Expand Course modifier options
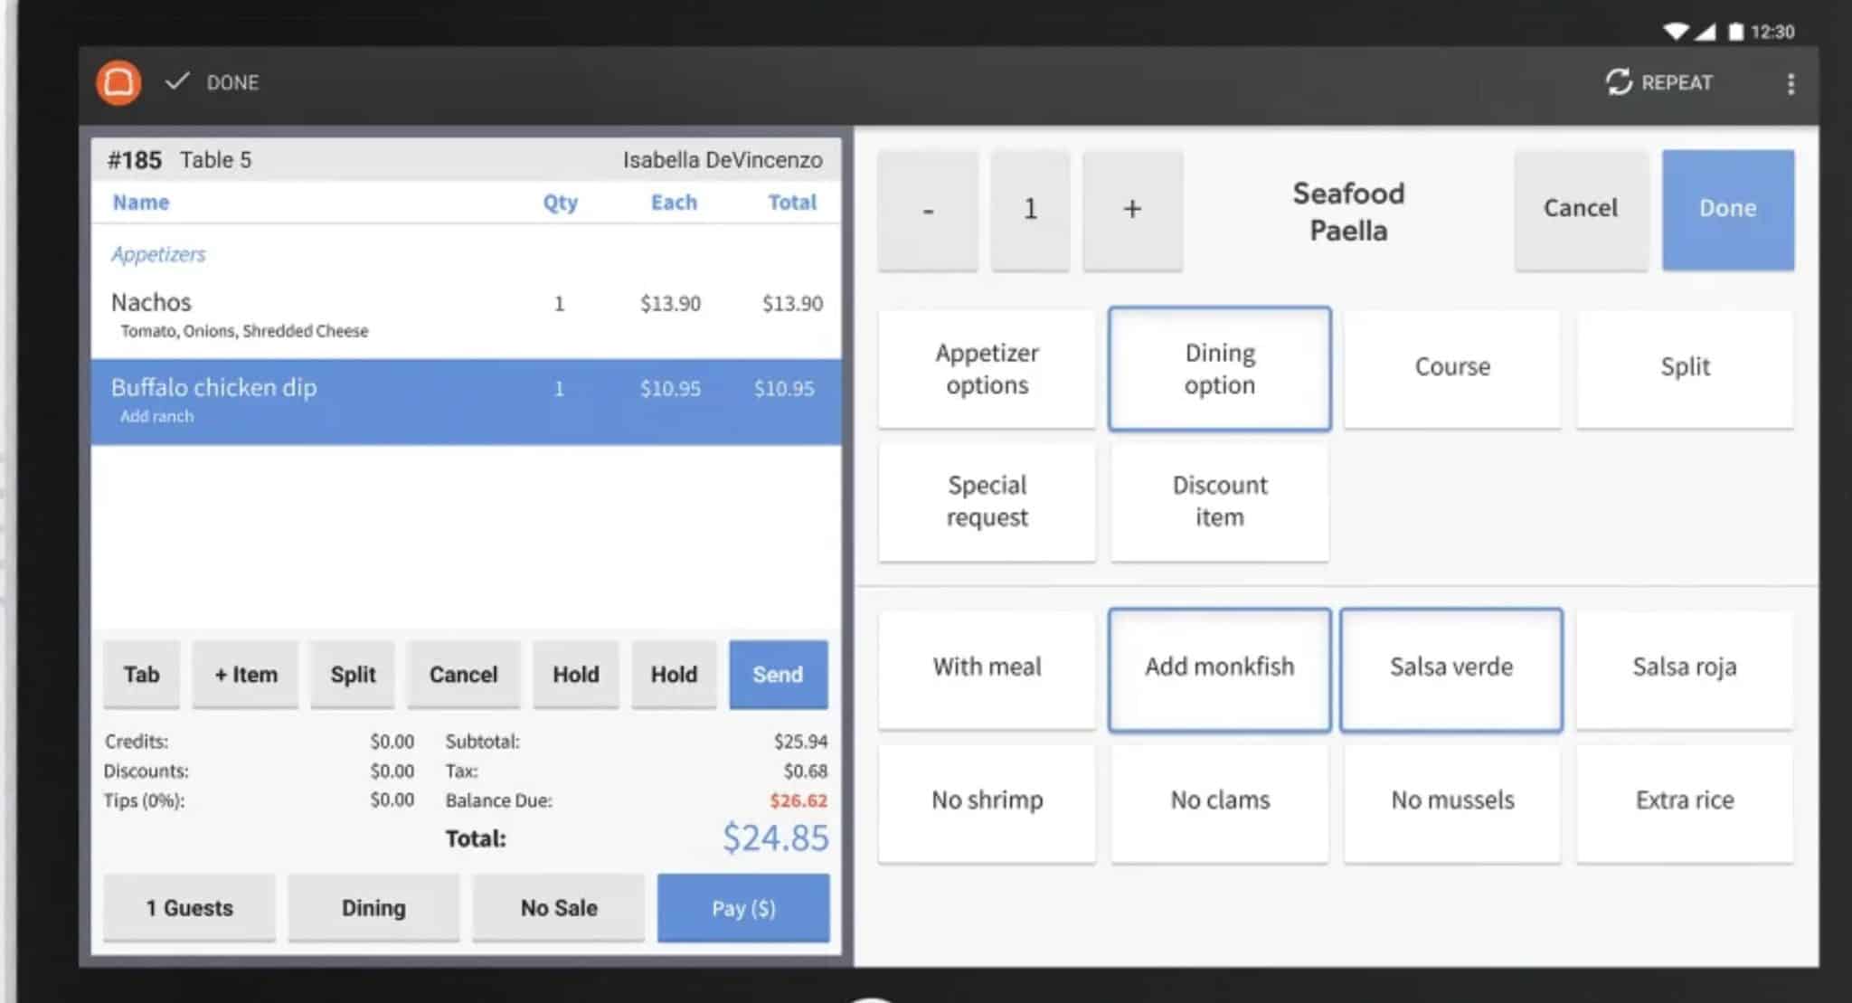The height and width of the screenshot is (1003, 1852). [1450, 367]
